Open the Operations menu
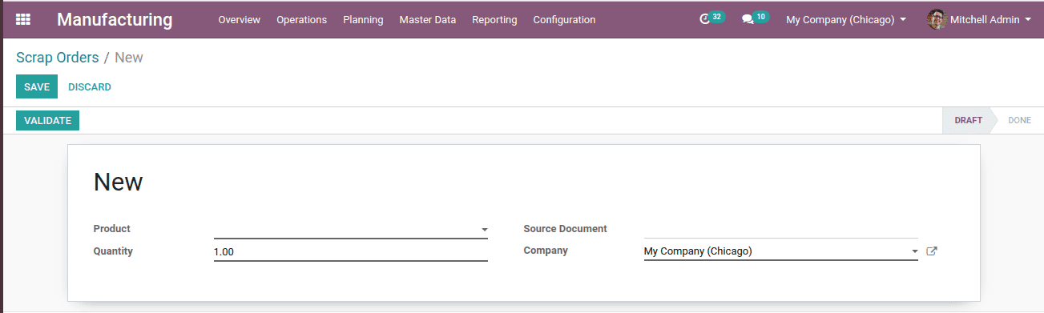The image size is (1044, 313). click(x=302, y=19)
